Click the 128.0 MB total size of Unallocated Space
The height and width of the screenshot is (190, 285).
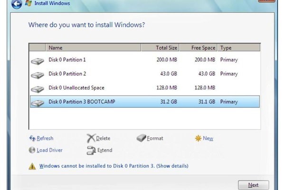[167, 88]
